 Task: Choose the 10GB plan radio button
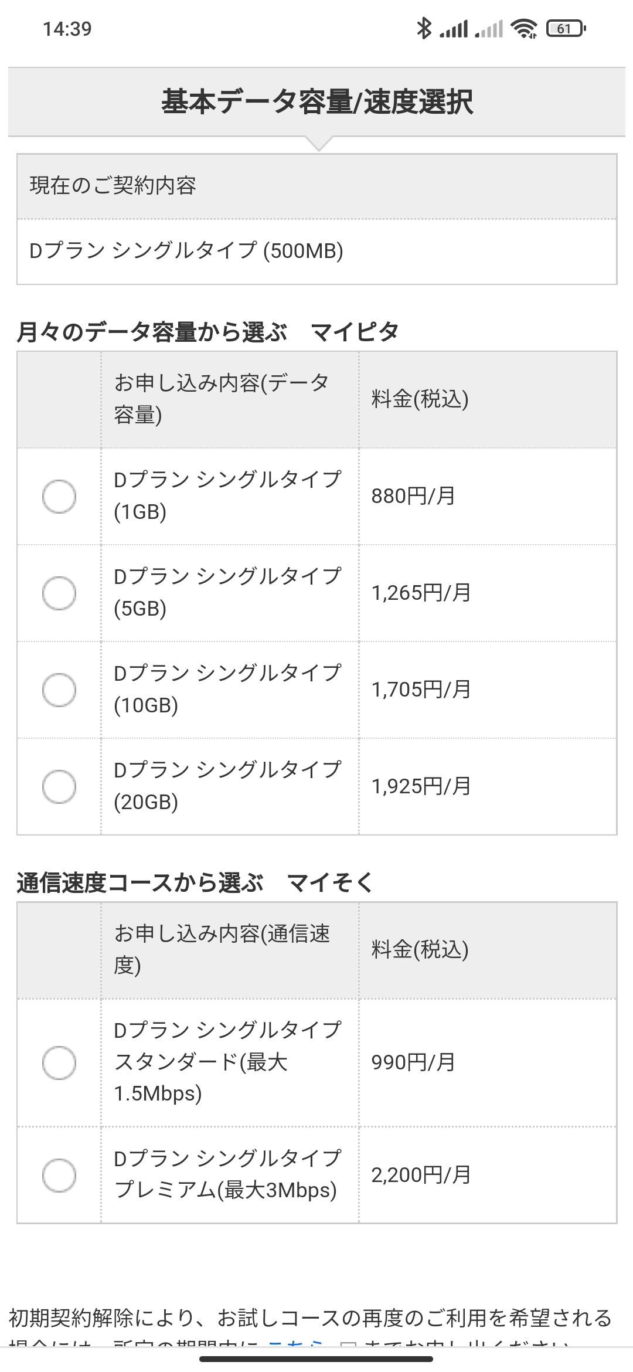59,690
